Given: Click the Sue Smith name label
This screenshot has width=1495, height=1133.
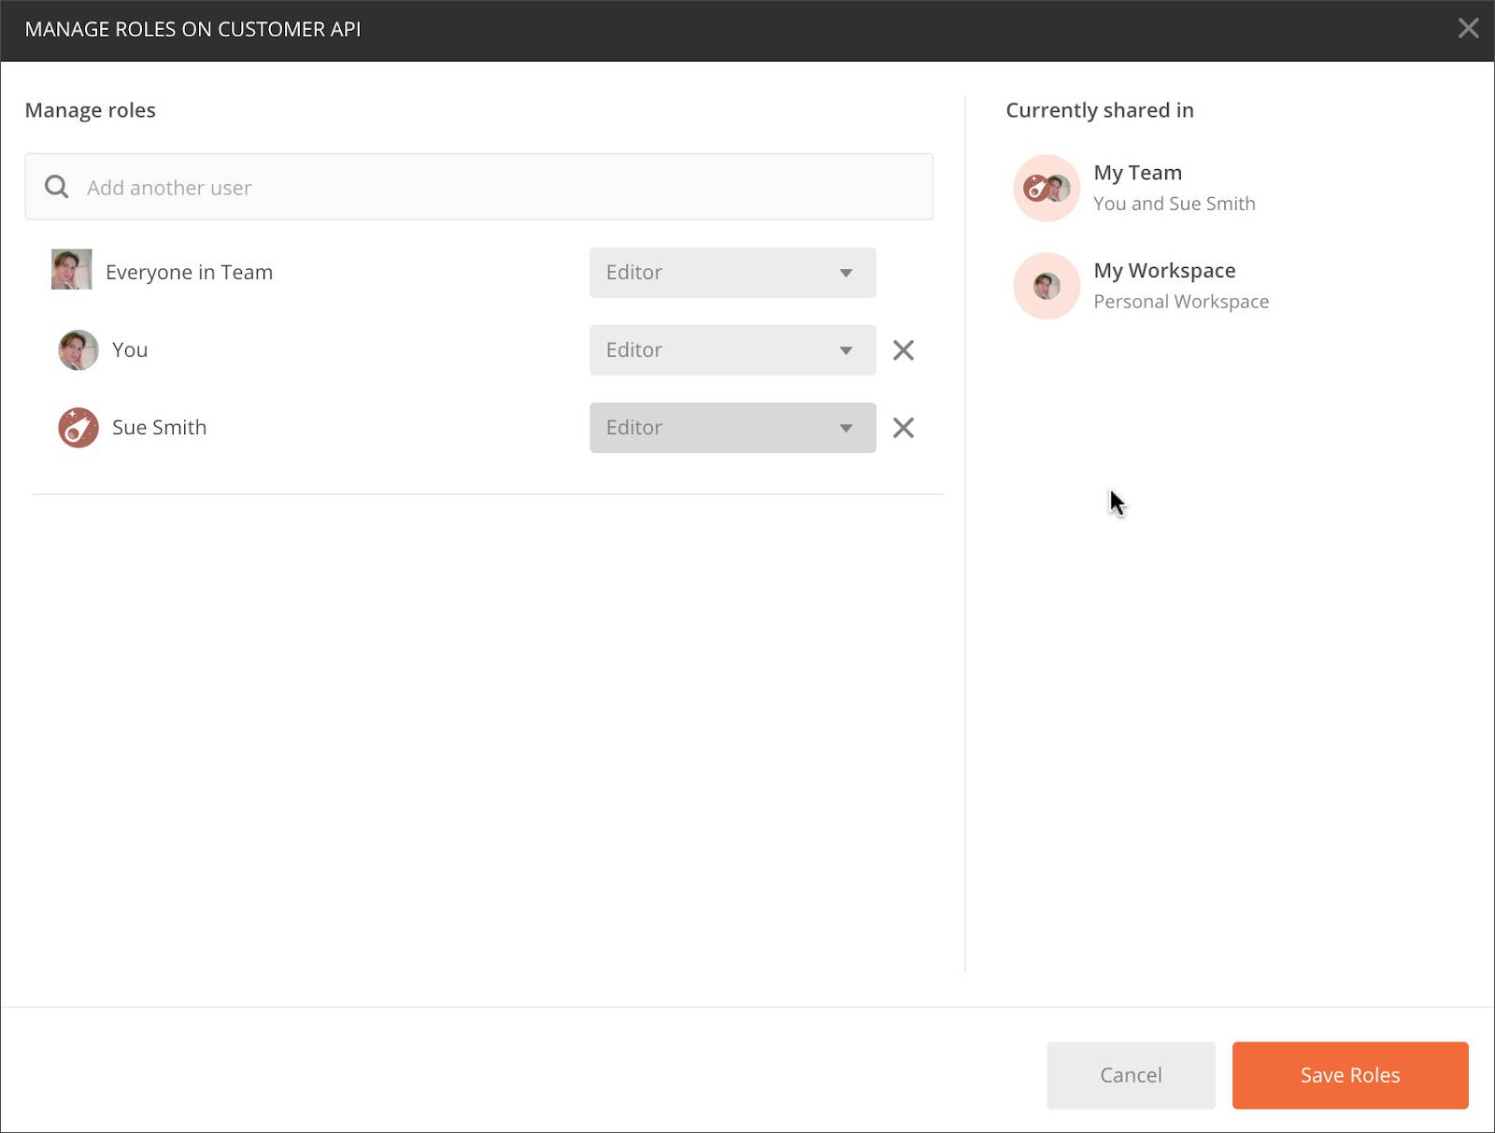Looking at the screenshot, I should pos(159,428).
